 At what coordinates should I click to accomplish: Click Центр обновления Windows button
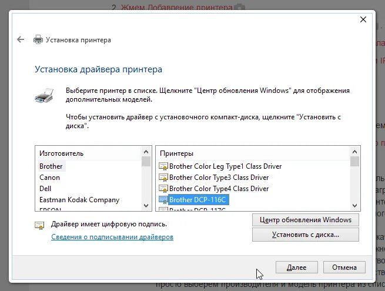tap(306, 220)
